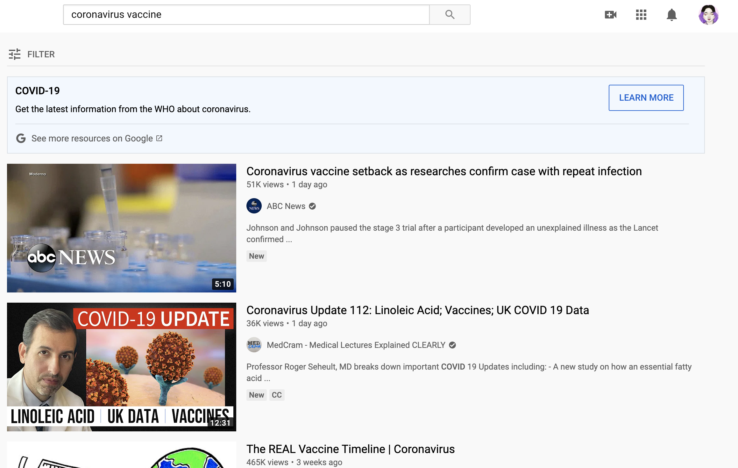Image resolution: width=738 pixels, height=468 pixels.
Task: Go to the ABC News channel name
Action: pyautogui.click(x=286, y=206)
